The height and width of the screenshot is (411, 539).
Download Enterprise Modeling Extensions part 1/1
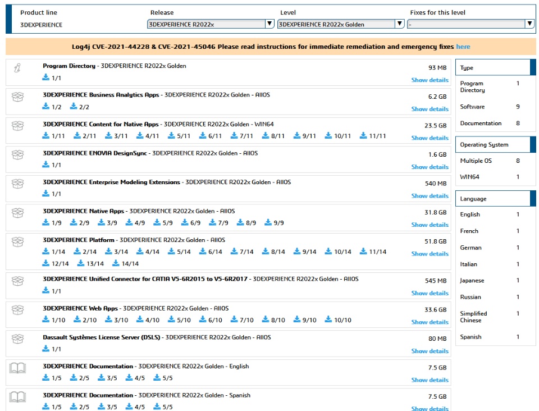pos(52,194)
